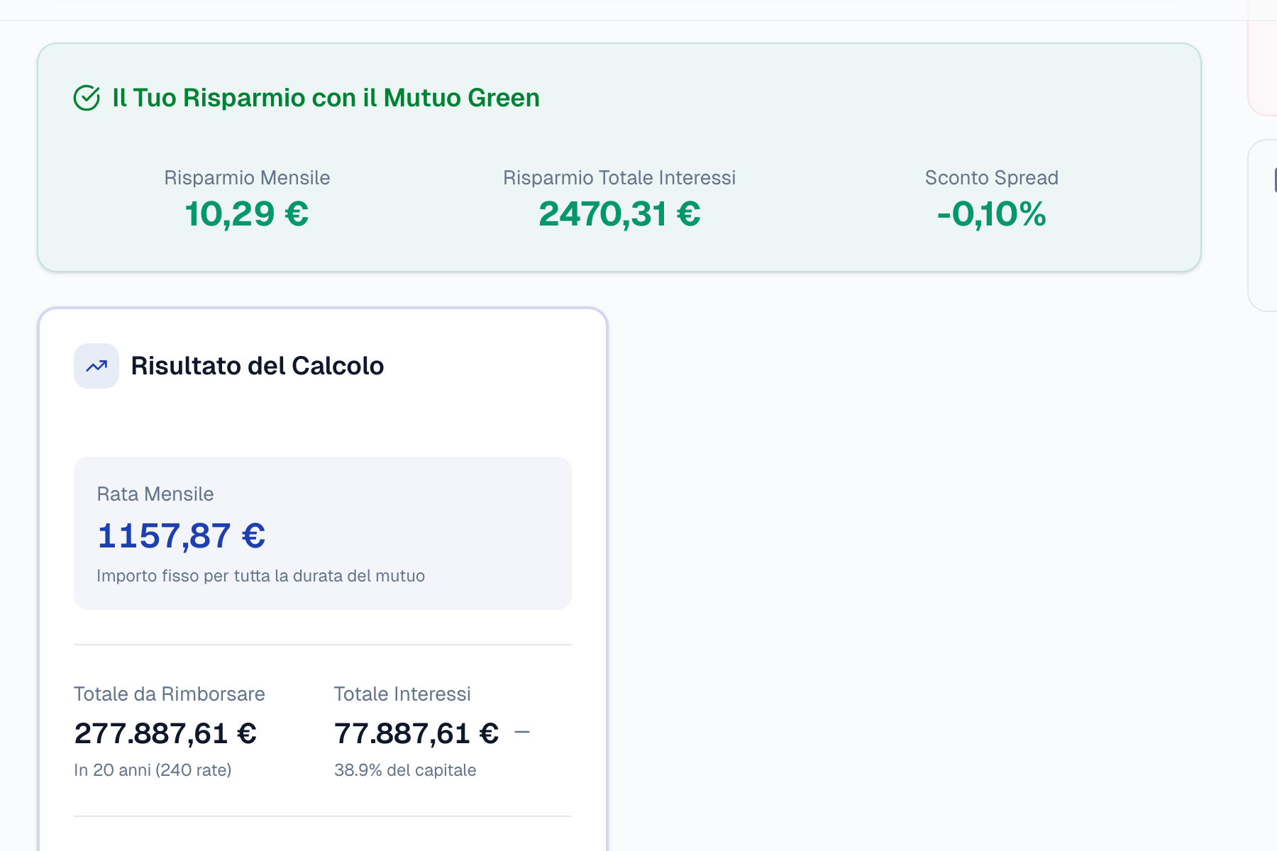Select the Totale Interessi amount 77.887,61 €

418,733
